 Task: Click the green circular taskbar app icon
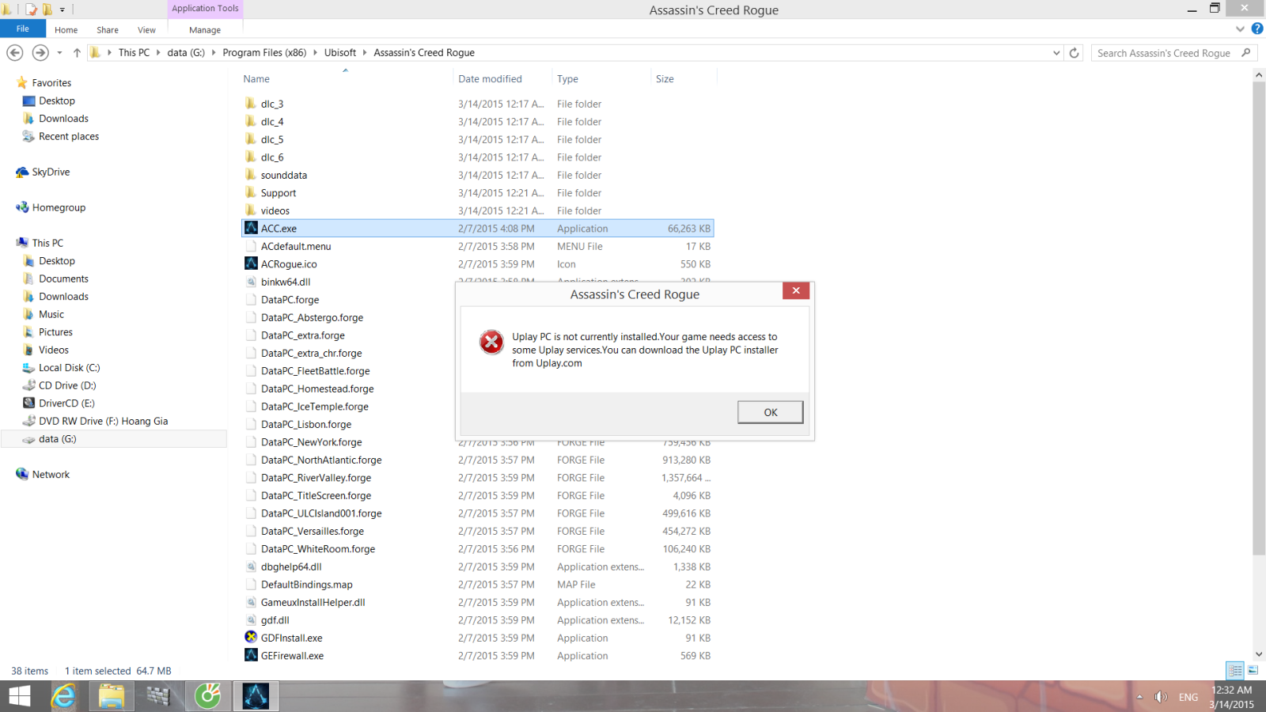tap(207, 696)
